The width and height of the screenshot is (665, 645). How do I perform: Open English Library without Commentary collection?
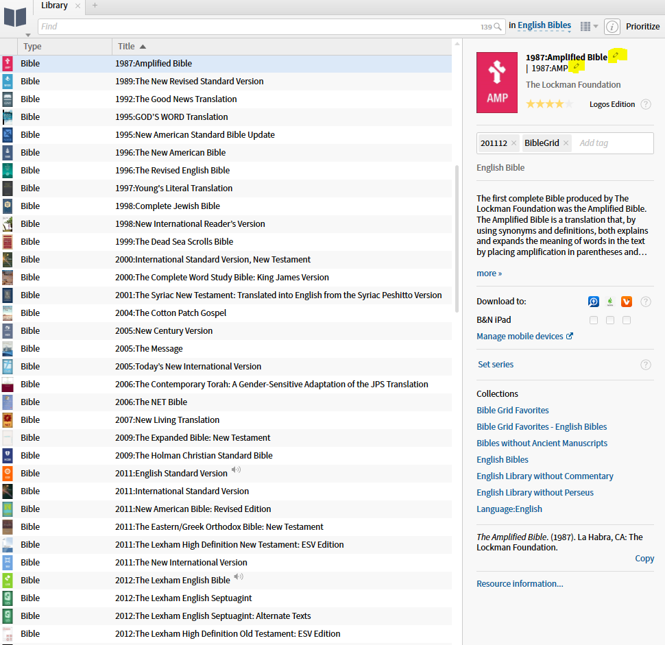click(544, 476)
